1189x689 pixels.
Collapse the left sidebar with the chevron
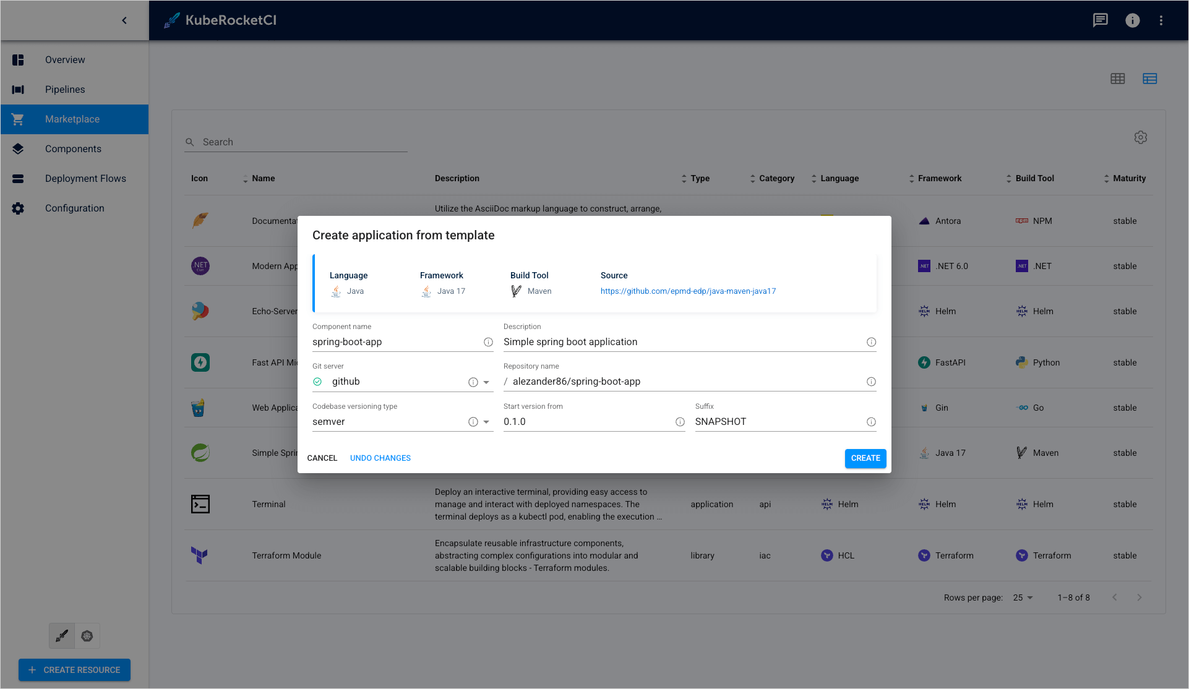click(124, 20)
